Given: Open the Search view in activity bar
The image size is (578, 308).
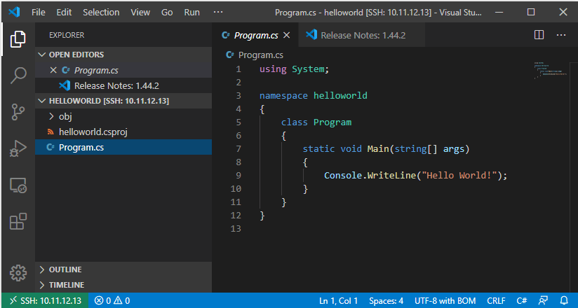Looking at the screenshot, I should point(18,76).
